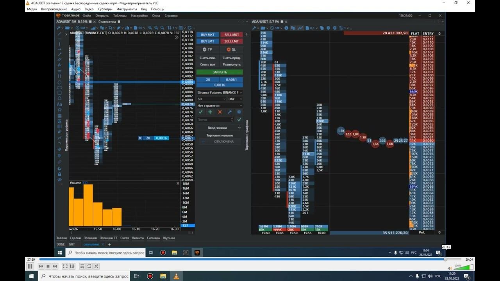Click the zoom-out magnifier in chart toolbar
500x281 pixels.
(156, 28)
